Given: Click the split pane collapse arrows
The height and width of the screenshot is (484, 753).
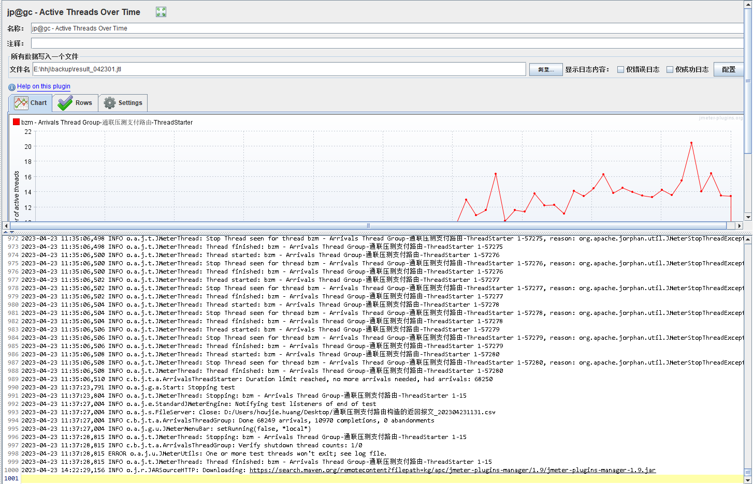Looking at the screenshot, I should pos(9,232).
